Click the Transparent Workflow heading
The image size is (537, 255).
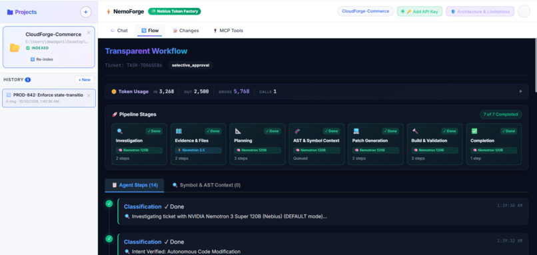click(x=146, y=51)
